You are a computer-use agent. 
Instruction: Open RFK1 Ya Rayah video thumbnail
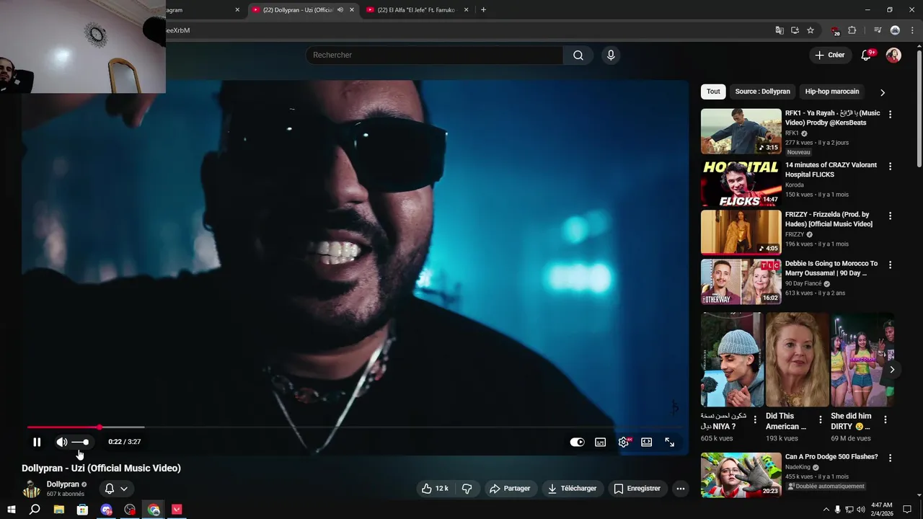point(741,131)
